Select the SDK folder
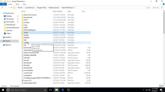The image size is (165, 92). (x=25, y=40)
